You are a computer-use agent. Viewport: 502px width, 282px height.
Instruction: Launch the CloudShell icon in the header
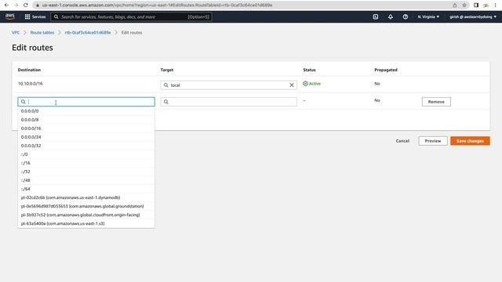pyautogui.click(x=376, y=16)
